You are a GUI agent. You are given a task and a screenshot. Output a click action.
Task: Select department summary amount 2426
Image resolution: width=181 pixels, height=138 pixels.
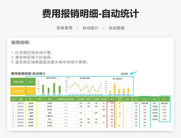click(x=164, y=110)
